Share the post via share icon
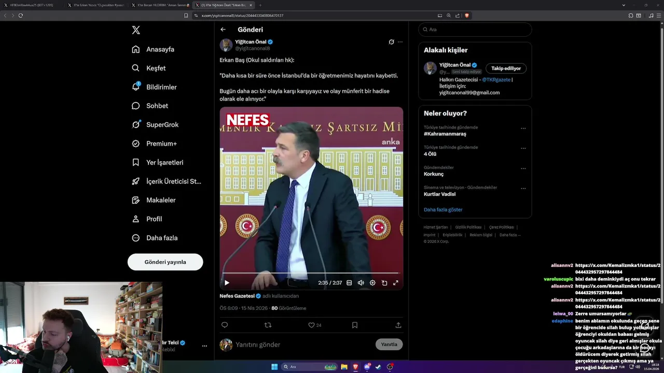The width and height of the screenshot is (664, 373). (398, 325)
